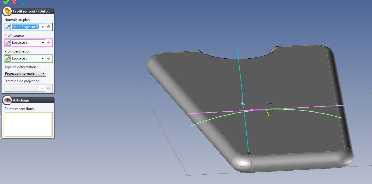Expand the Type de déformation combo box

point(25,73)
